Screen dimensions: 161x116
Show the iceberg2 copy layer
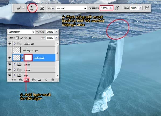pos(9,50)
